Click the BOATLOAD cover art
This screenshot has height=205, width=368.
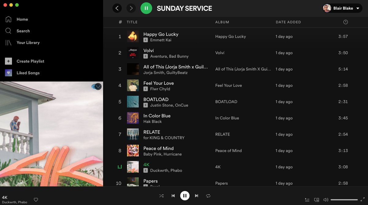(133, 102)
